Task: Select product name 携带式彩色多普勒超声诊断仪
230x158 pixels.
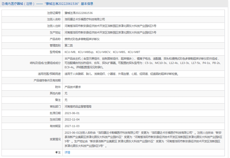Action: point(82,39)
